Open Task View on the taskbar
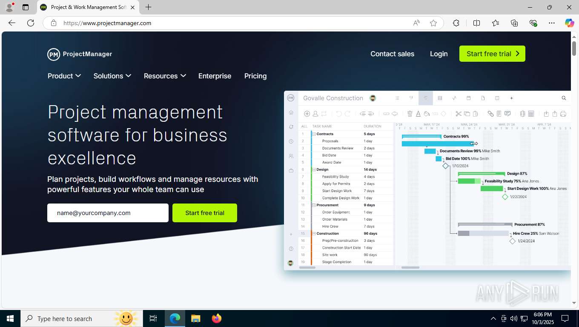The width and height of the screenshot is (579, 327). pos(153,318)
